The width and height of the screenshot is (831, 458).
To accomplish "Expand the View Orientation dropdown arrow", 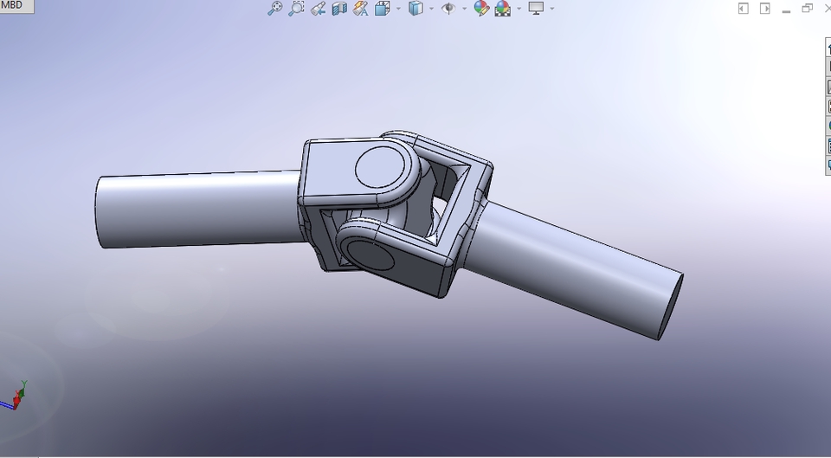I will [x=398, y=9].
